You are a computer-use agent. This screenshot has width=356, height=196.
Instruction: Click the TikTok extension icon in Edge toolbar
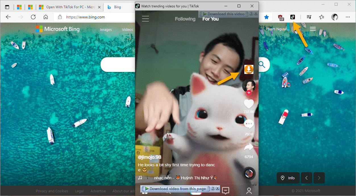tap(293, 17)
